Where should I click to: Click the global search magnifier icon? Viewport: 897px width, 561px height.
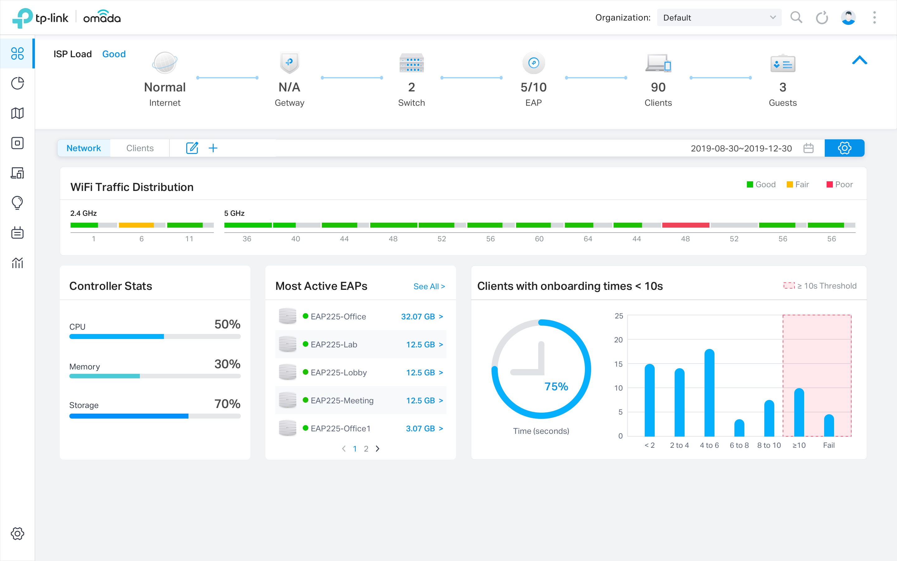(x=796, y=17)
